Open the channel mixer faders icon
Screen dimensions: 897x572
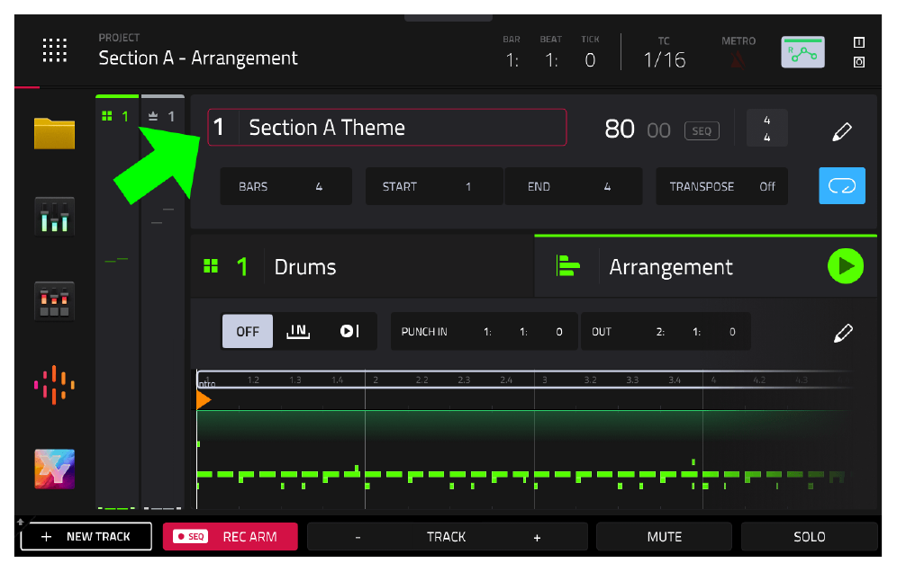[54, 217]
